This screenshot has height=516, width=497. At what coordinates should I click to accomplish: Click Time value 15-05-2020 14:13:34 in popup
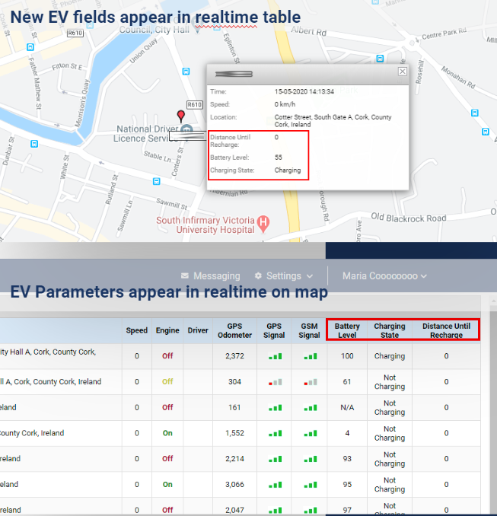304,91
